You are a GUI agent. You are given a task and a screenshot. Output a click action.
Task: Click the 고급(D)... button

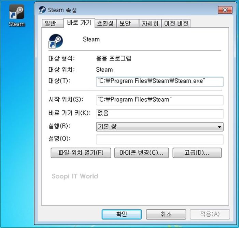coord(197,153)
